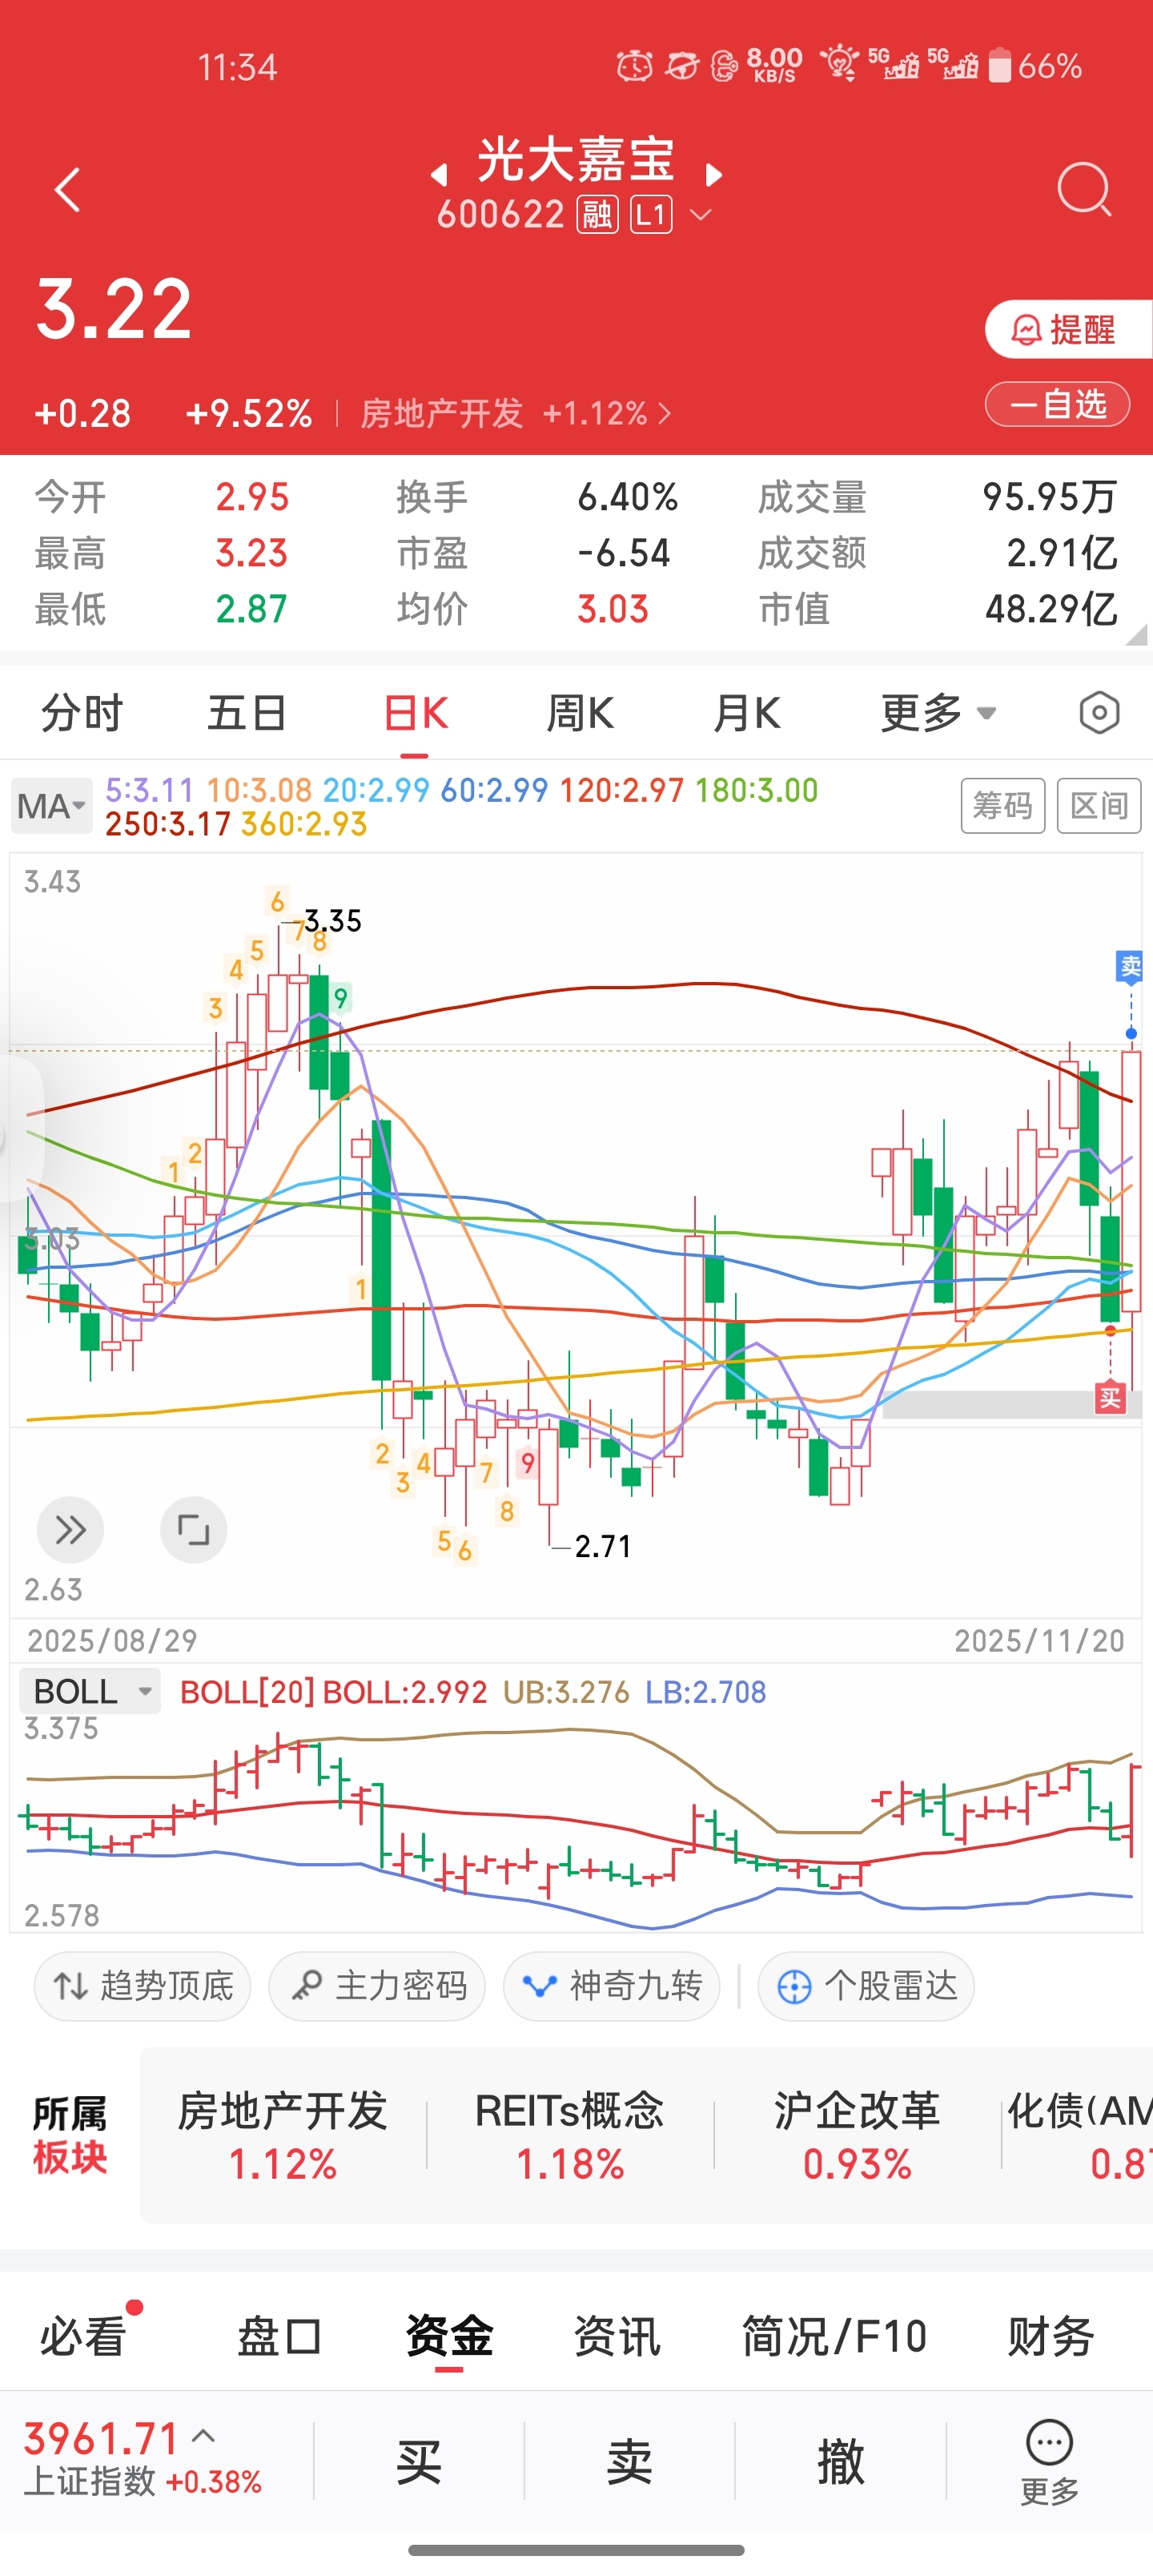The image size is (1153, 2576).
Task: Tap the 买 buy signal marker
Action: click(1110, 1397)
